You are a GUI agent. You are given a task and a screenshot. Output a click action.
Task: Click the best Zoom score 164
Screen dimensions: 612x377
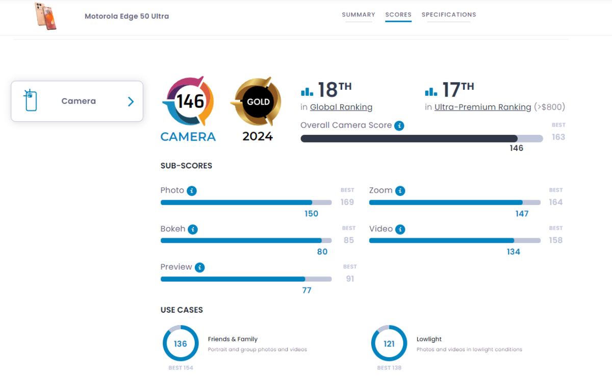556,202
